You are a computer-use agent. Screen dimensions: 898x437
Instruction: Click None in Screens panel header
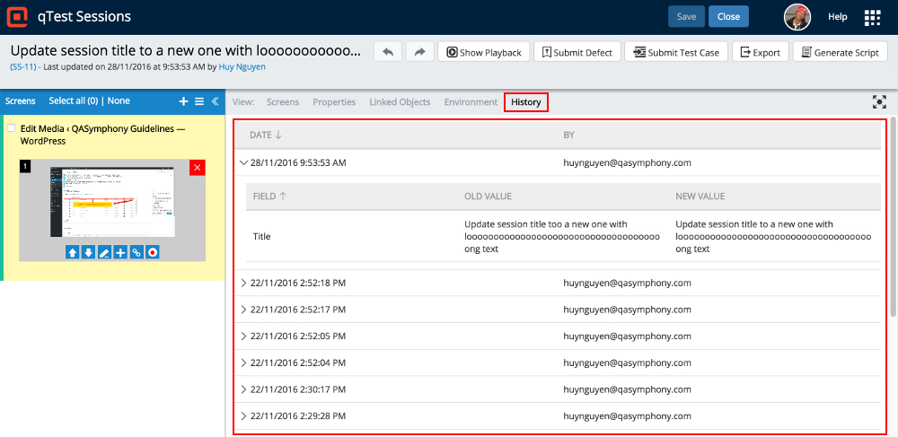click(x=119, y=101)
